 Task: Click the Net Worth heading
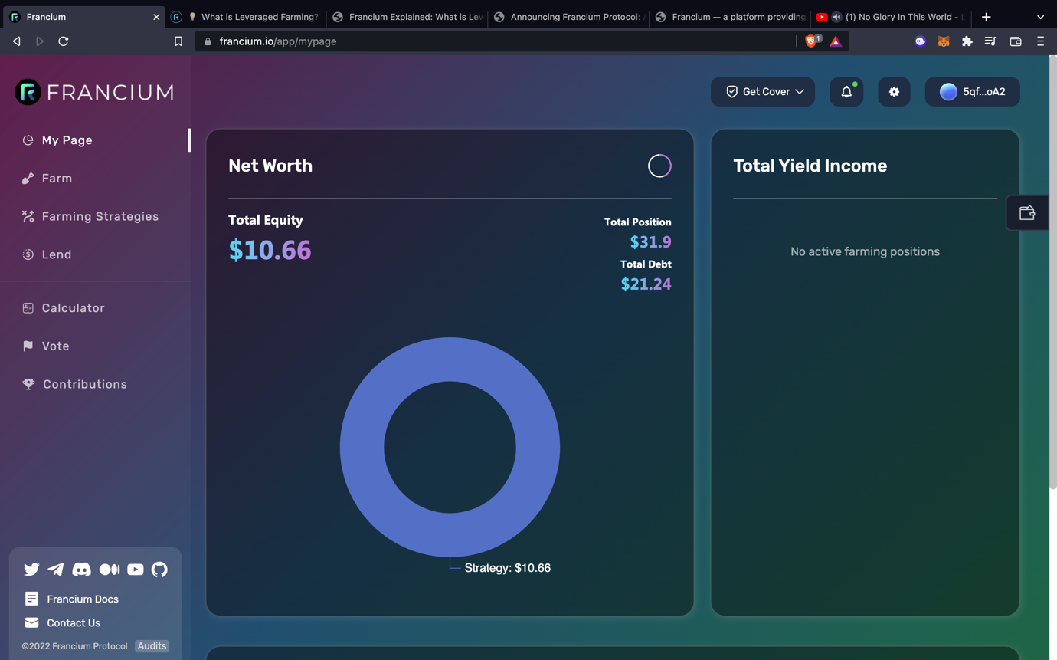point(270,166)
